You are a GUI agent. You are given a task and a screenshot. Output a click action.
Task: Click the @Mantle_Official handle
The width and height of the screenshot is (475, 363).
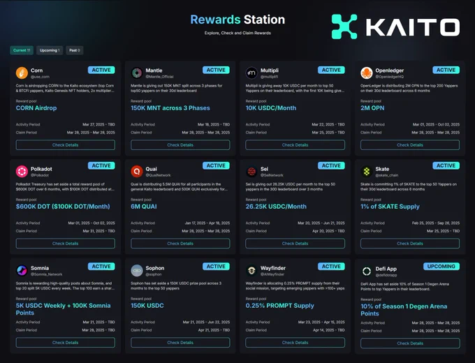160,77
